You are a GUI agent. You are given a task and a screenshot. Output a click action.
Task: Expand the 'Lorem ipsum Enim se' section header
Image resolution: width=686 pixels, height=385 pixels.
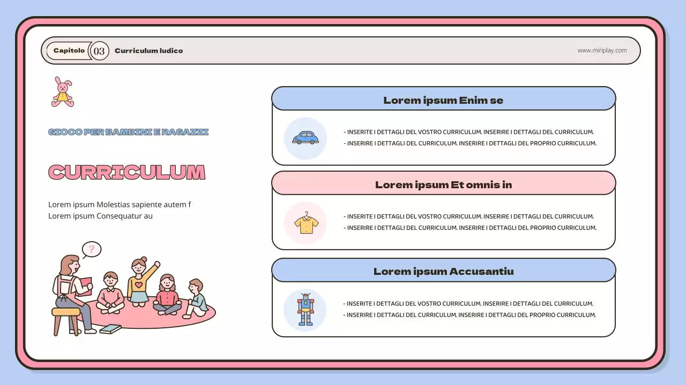443,99
